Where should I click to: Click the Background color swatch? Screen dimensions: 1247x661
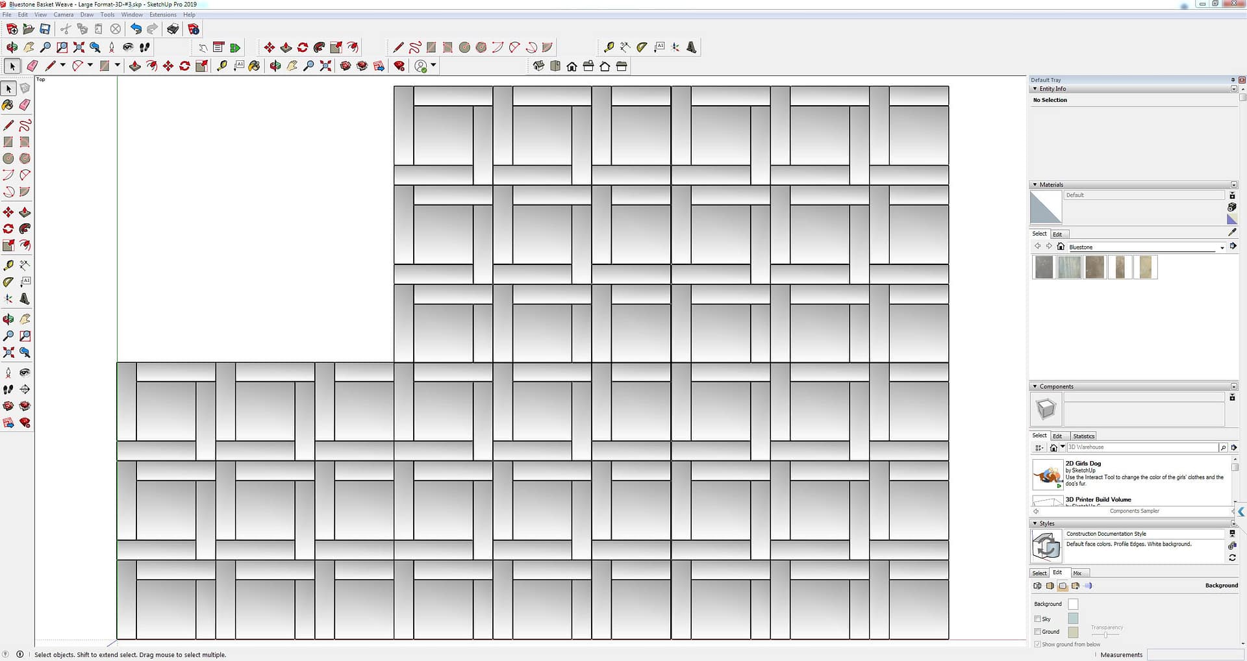pos(1073,605)
